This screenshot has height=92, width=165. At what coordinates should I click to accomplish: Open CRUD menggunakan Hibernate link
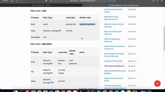tap(112, 40)
